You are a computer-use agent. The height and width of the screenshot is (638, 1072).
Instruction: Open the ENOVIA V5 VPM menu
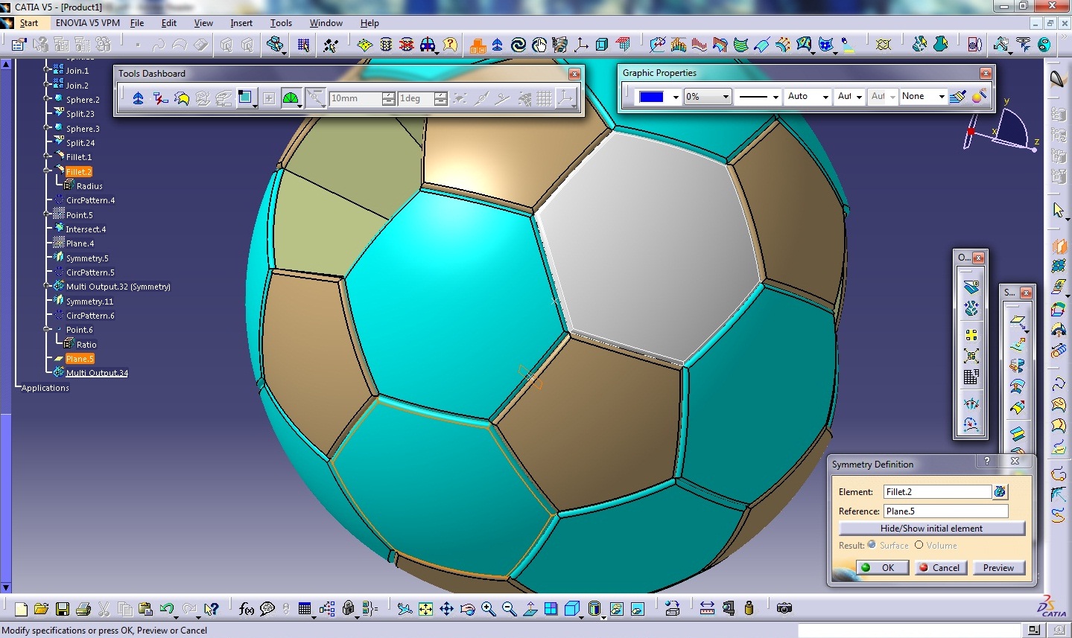coord(88,23)
